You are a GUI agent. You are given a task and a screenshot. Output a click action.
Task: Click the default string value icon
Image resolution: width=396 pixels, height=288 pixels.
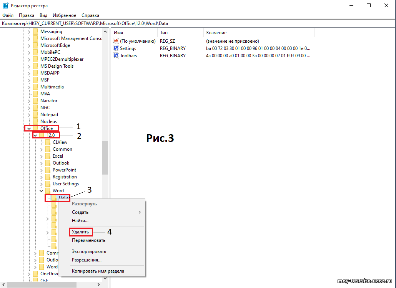116,41
